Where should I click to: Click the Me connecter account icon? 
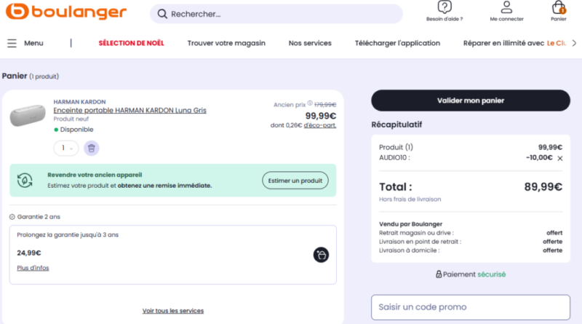[x=506, y=8]
